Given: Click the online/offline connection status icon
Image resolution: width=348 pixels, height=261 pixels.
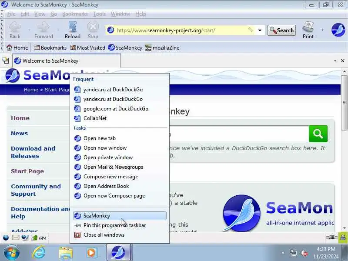Looking at the screenshot, I should pyautogui.click(x=331, y=238).
